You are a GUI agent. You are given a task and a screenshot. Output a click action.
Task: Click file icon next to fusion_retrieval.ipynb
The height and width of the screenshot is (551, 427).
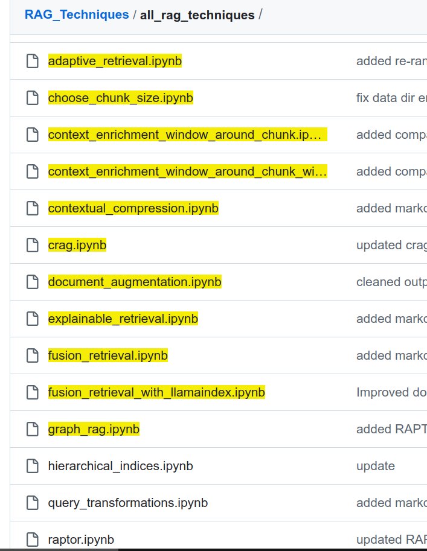(x=32, y=355)
